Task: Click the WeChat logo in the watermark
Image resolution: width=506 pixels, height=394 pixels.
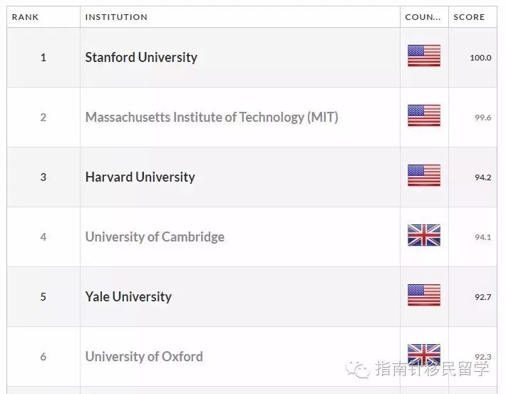Action: pyautogui.click(x=358, y=368)
